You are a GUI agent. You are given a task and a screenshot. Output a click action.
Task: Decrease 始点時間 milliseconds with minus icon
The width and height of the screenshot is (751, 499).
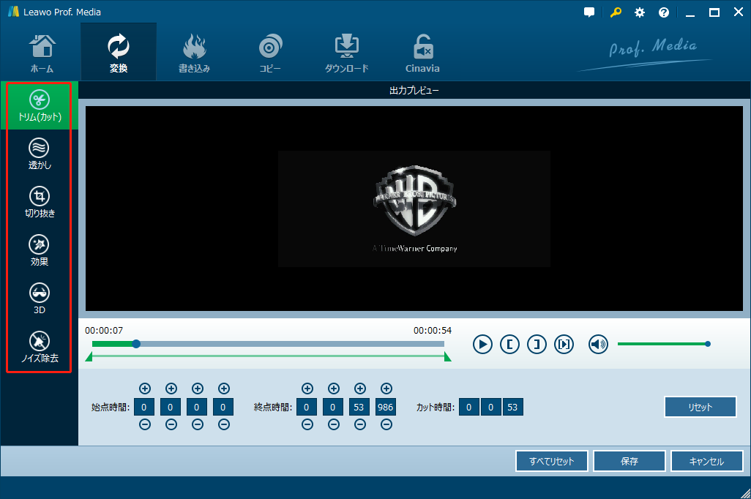point(224,424)
